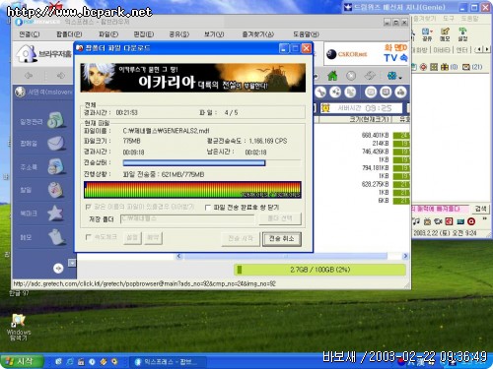Click the horizontal scrollbar in file list
This screenshot has height=369, width=493.
(292, 256)
